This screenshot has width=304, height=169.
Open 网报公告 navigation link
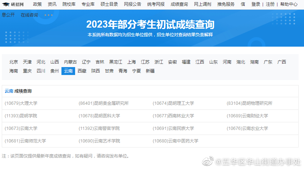133,4
